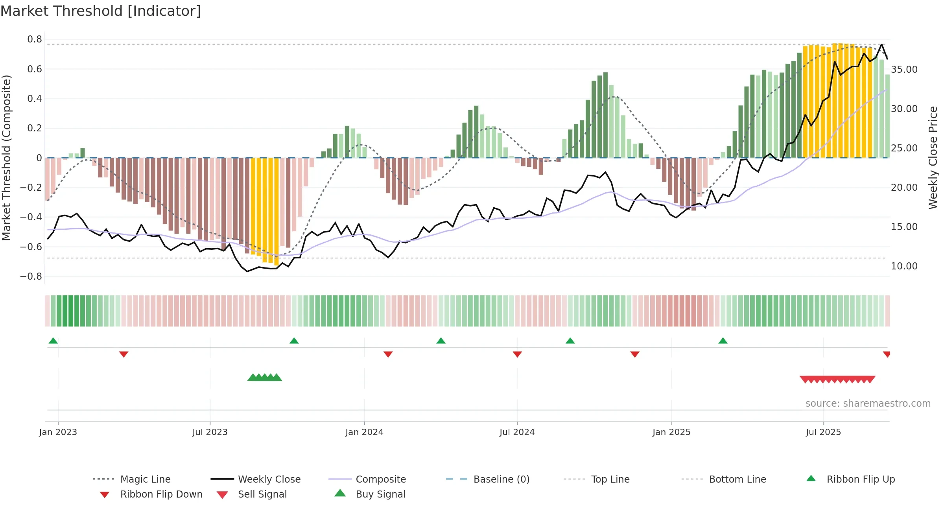
Task: Click the Weekly Close Price axis title
Action: pos(933,158)
